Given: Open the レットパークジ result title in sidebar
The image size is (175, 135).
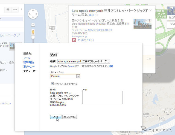Looking at the screenshot, I should pos(10,35).
